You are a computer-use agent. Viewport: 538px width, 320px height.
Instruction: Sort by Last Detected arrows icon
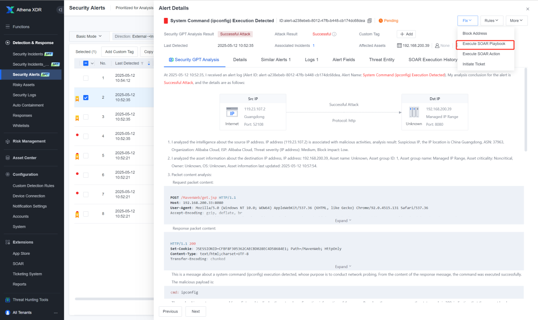[x=149, y=63]
